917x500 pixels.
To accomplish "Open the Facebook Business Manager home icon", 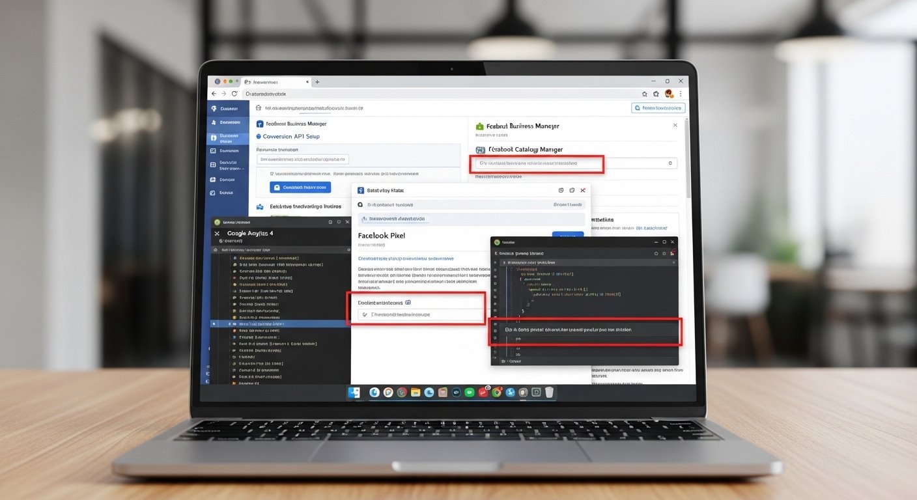I will [x=259, y=123].
